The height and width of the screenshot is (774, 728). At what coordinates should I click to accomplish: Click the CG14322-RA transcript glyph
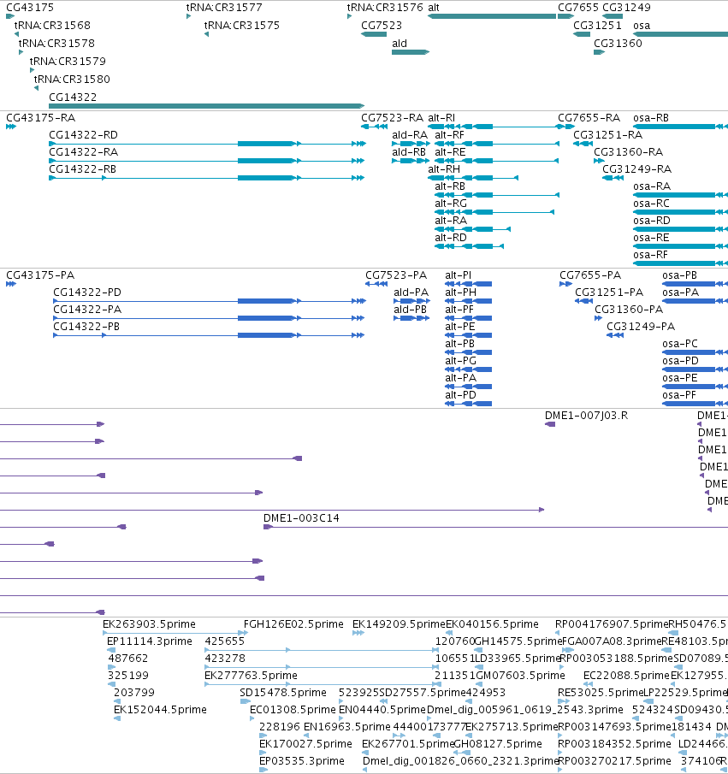[206, 161]
